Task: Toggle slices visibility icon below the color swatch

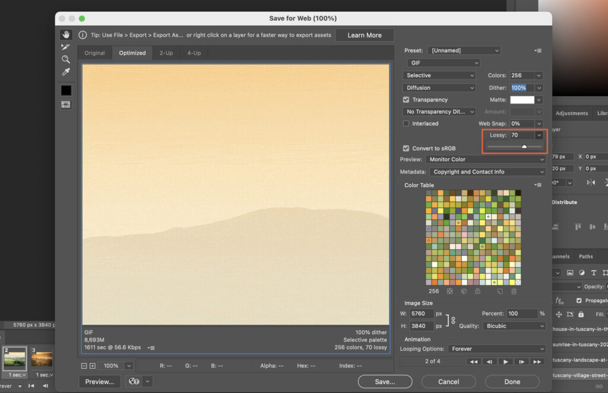Action: [66, 104]
